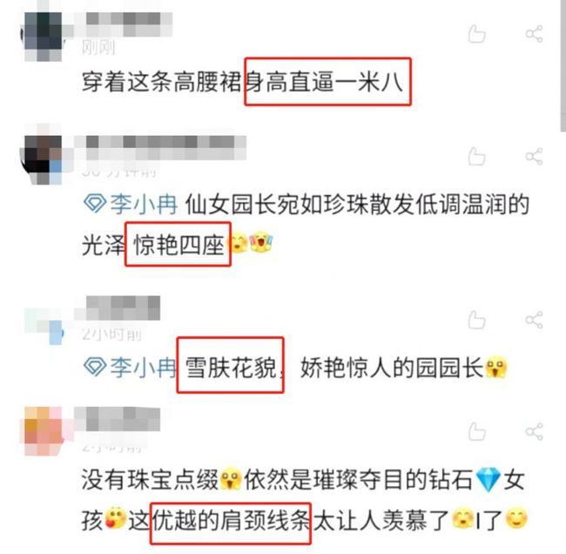Open 李小冉 mention in 仙女园长 comment

tap(144, 204)
